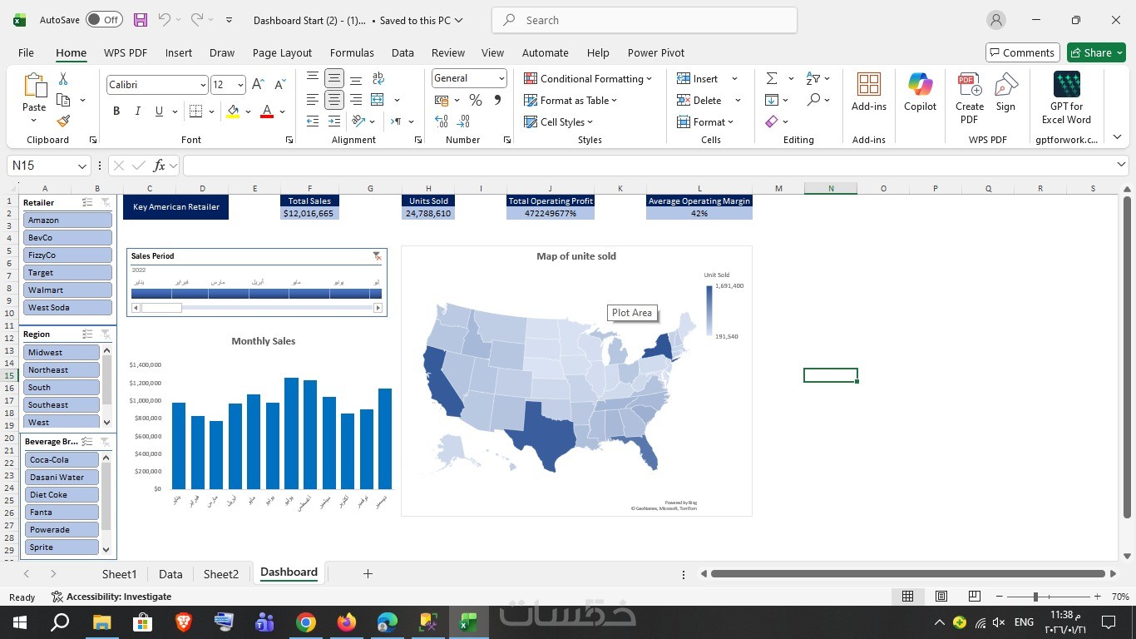Image resolution: width=1136 pixels, height=639 pixels.
Task: Click the Wrap Text icon
Action: coord(378,78)
